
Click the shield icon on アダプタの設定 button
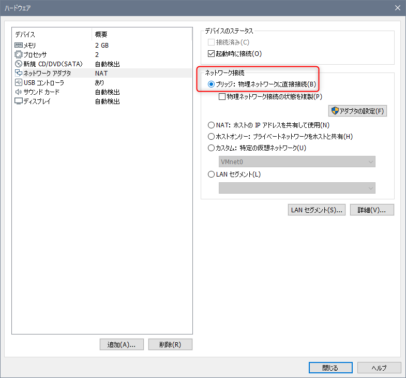click(335, 111)
